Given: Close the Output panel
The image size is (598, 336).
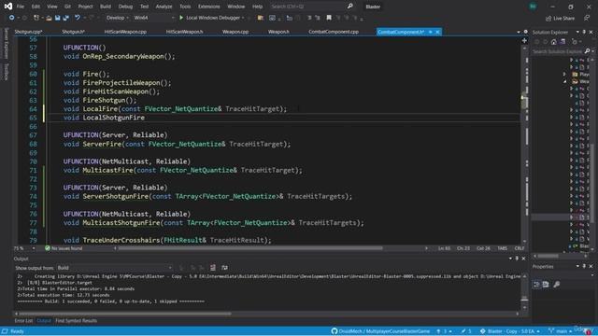Looking at the screenshot, I should [523, 259].
